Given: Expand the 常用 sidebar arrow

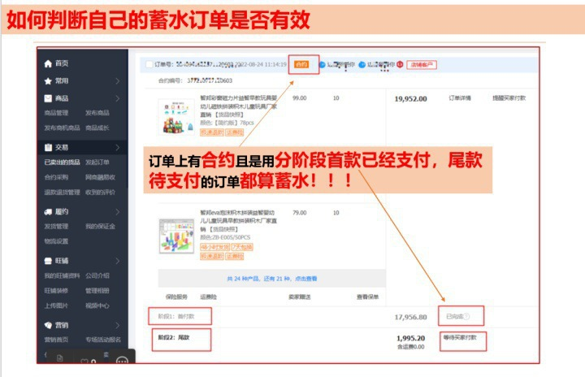Looking at the screenshot, I should coord(117,81).
